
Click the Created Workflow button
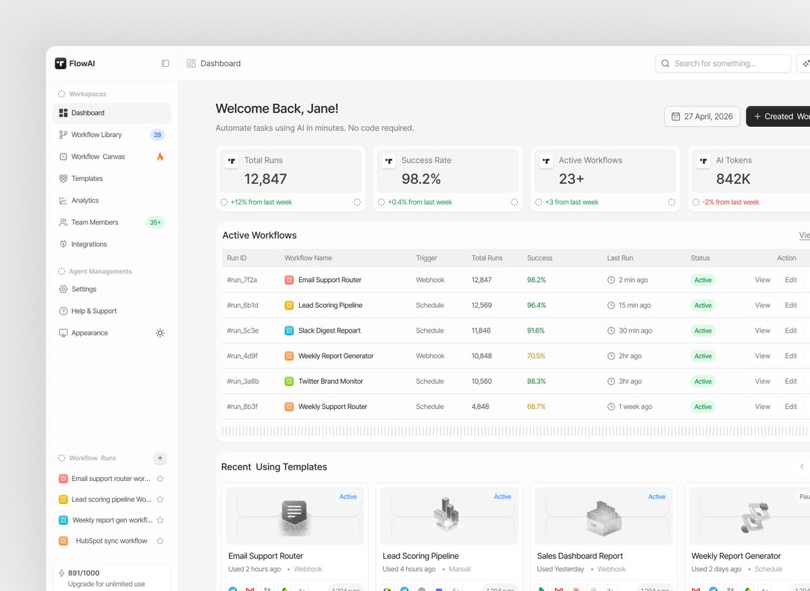(778, 117)
